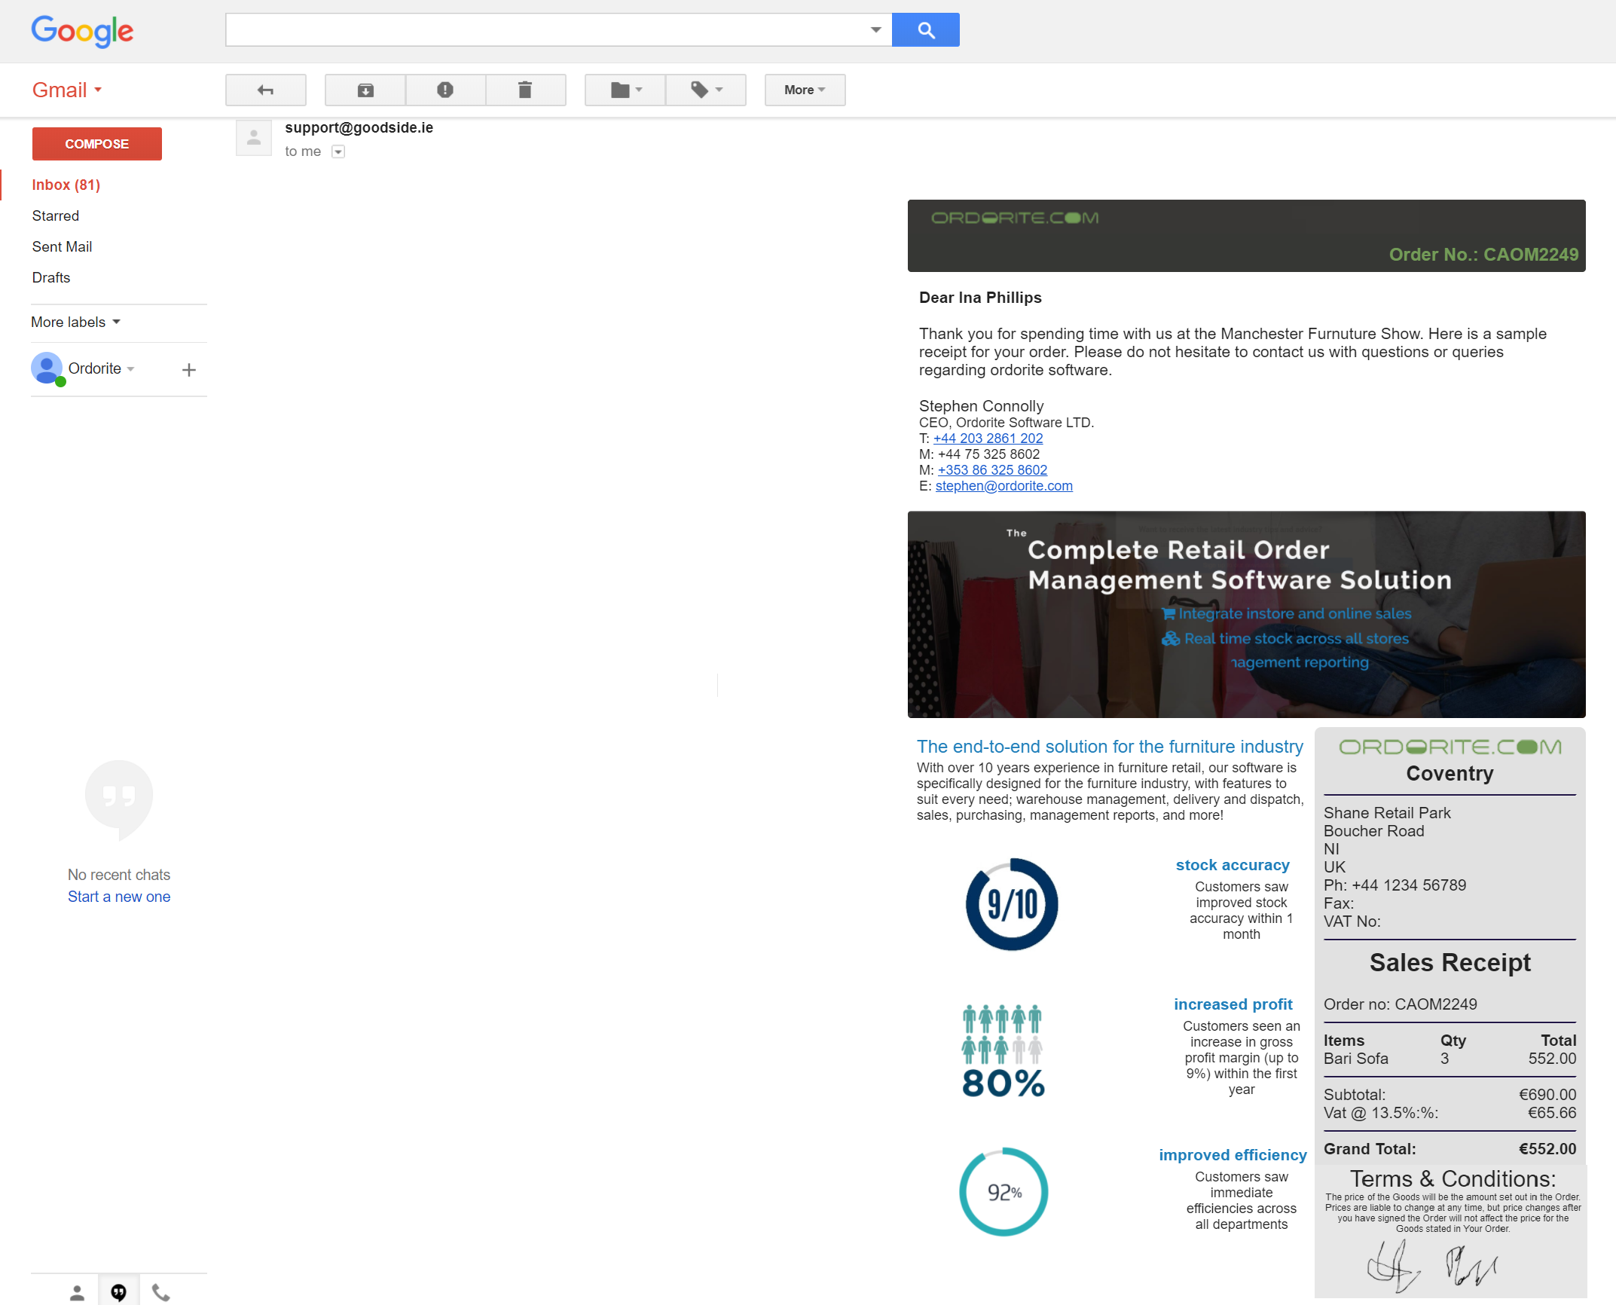The height and width of the screenshot is (1305, 1616).
Task: Delete email with trash icon
Action: click(x=525, y=90)
